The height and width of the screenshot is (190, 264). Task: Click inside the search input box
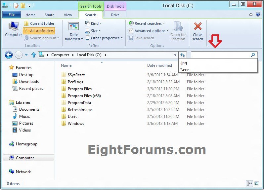tap(220, 55)
